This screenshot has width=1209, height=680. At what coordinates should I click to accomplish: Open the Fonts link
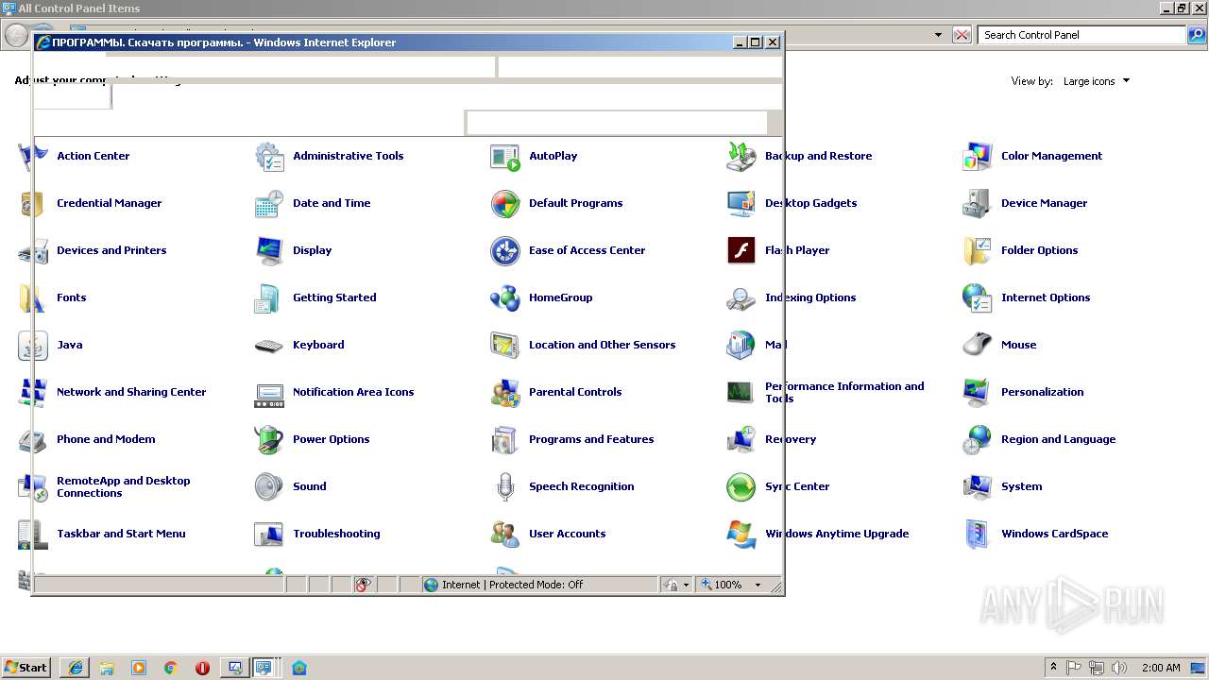tap(72, 297)
